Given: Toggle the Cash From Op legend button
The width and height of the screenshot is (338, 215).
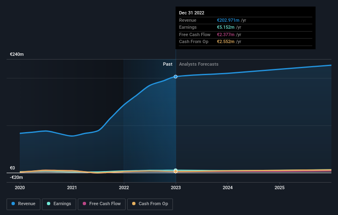Looking at the screenshot, I should point(150,204).
